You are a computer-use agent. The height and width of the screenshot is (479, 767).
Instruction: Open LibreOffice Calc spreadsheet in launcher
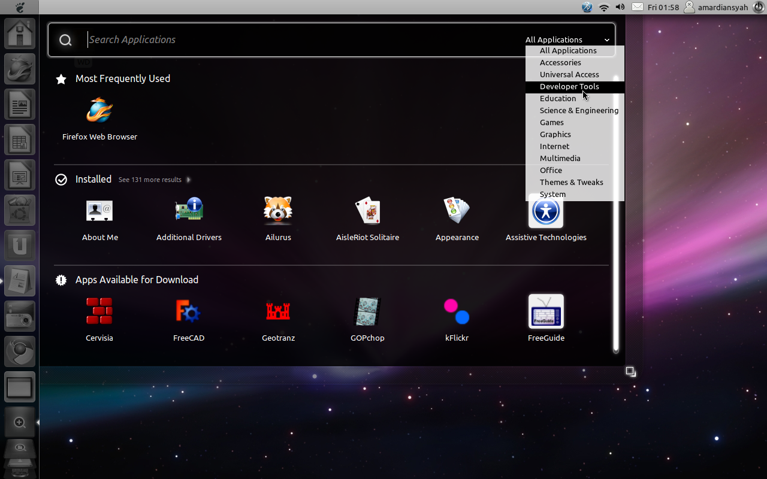point(20,140)
